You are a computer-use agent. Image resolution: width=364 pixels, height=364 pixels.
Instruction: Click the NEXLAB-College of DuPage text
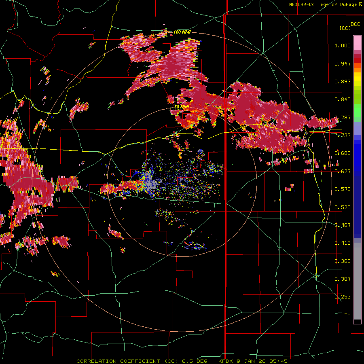pyautogui.click(x=323, y=4)
